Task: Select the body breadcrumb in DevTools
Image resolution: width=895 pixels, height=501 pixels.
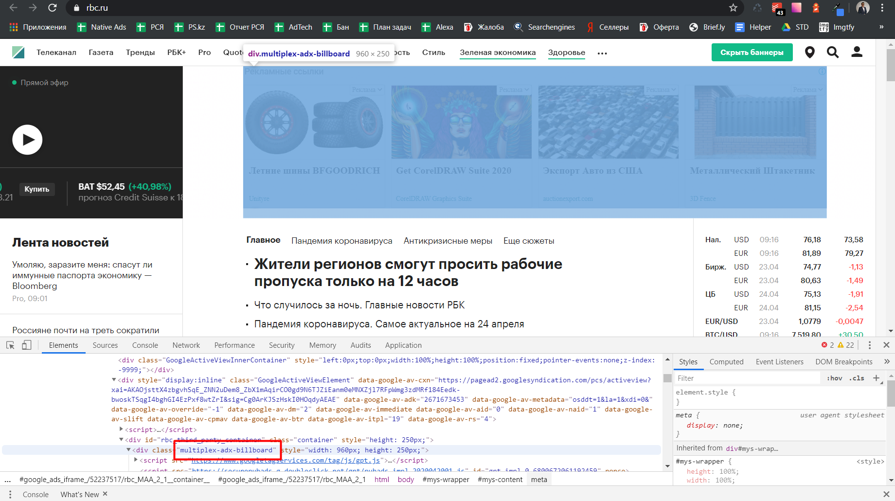Action: [x=406, y=480]
